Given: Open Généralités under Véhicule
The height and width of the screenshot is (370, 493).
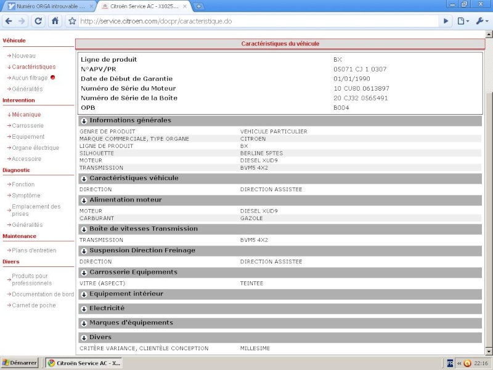Looking at the screenshot, I should 27,89.
